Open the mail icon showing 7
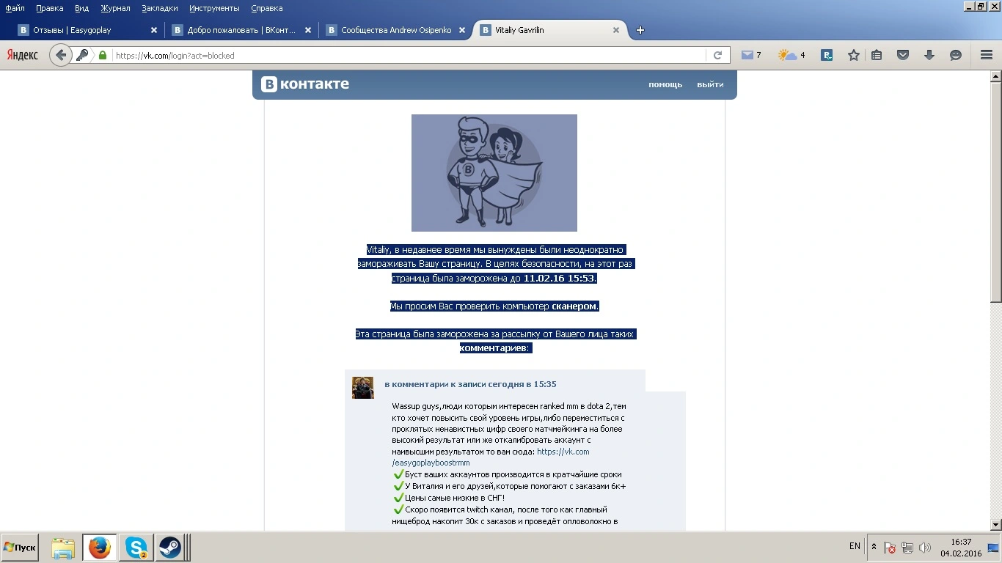 [751, 55]
